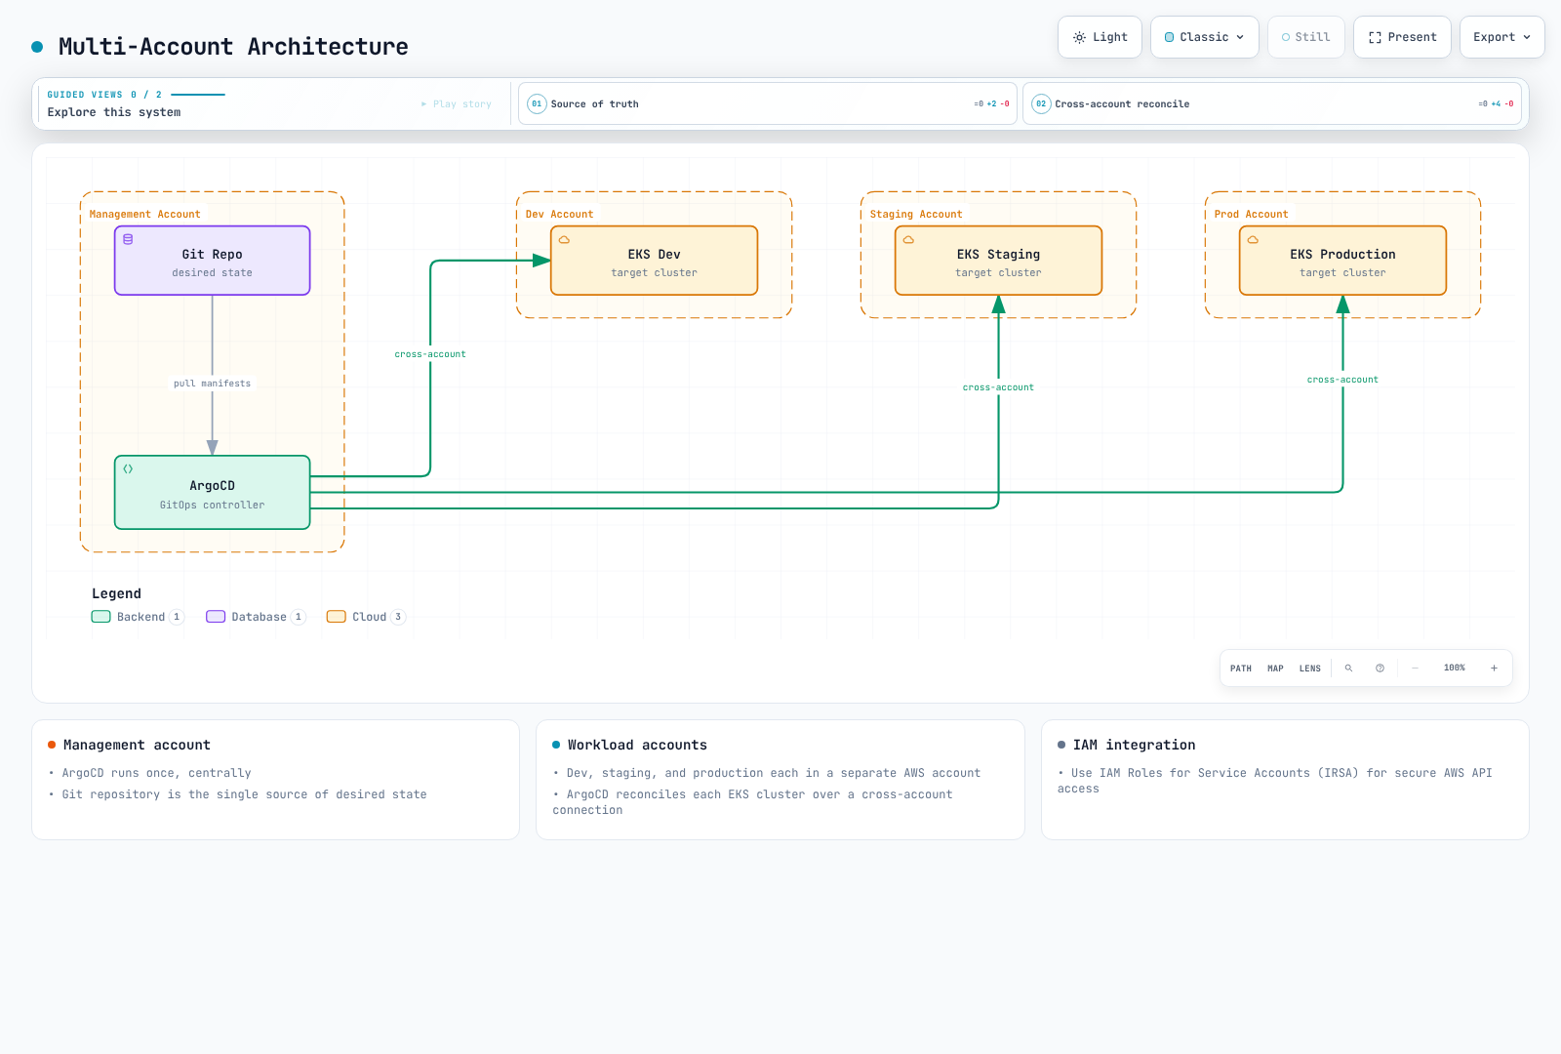Click the 'Management account' card heading

click(x=138, y=746)
